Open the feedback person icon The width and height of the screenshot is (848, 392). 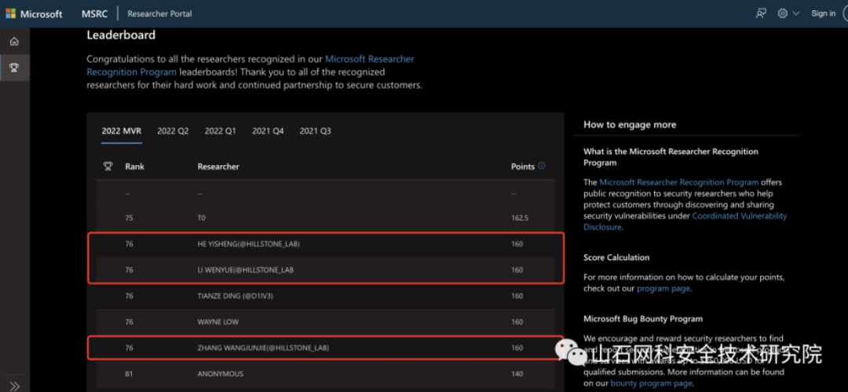[761, 13]
